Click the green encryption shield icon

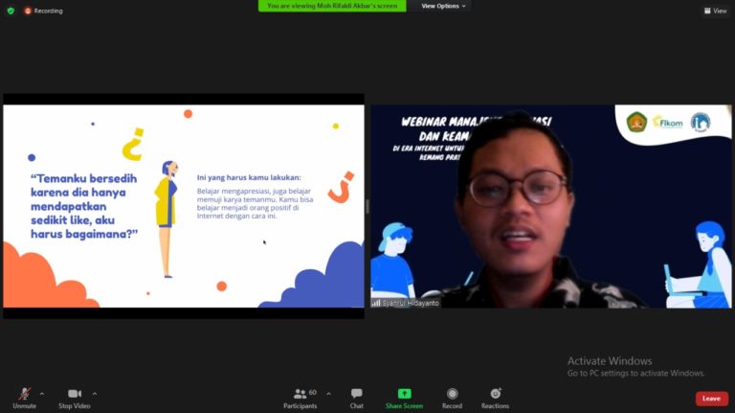(11, 11)
